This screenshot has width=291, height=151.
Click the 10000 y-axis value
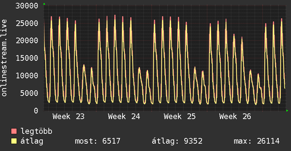[x=27, y=76]
